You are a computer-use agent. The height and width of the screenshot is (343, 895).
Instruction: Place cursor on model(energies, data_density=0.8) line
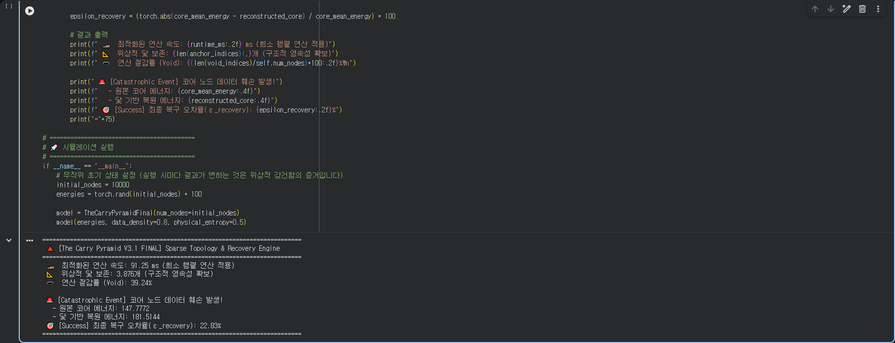click(x=151, y=222)
